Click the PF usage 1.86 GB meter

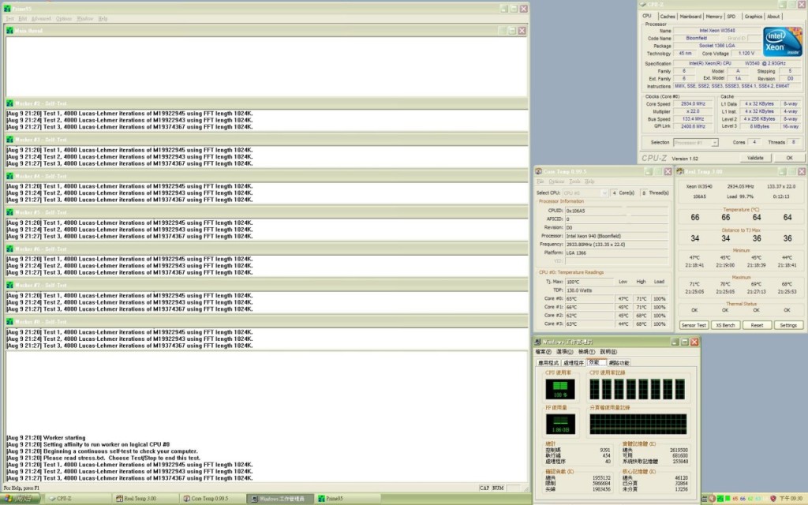click(560, 424)
